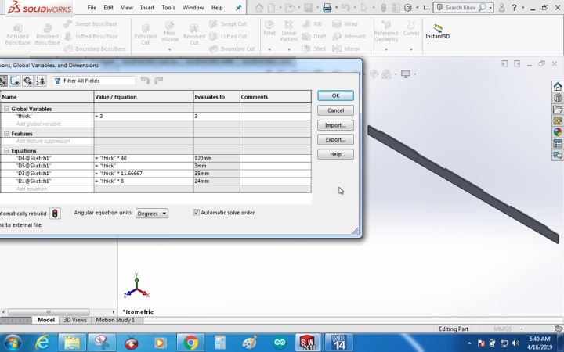Open the Search Knowledge Base dropdown arrow
564x352 pixels.
(490, 8)
